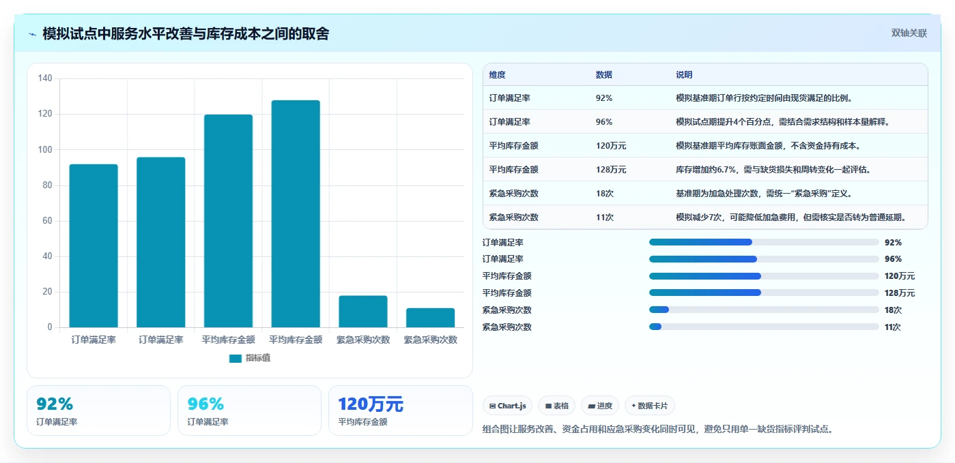The width and height of the screenshot is (955, 463).
Task: Click the 紧急采购次数 chart bar reaching 11
Action: [430, 318]
